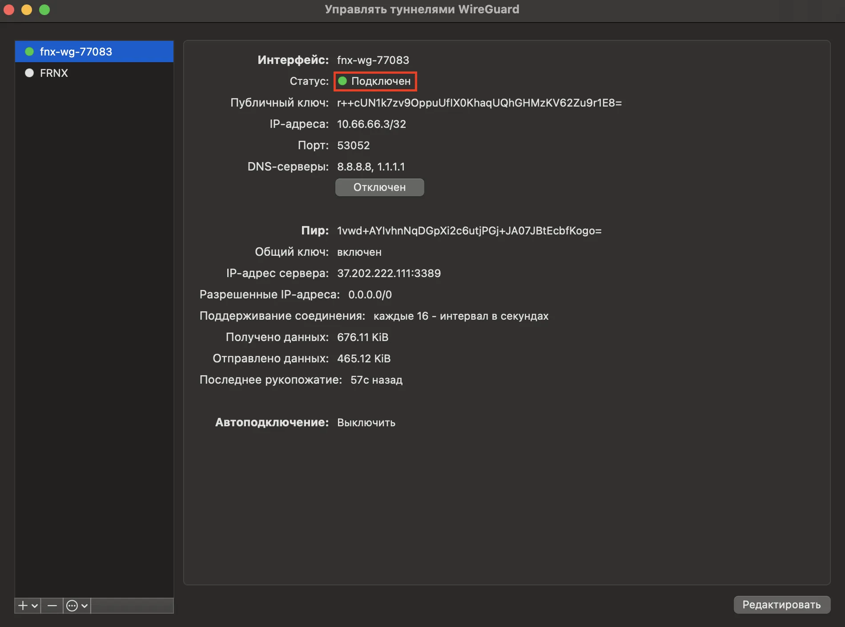
Task: Click the Автоподключение: label
Action: (272, 422)
